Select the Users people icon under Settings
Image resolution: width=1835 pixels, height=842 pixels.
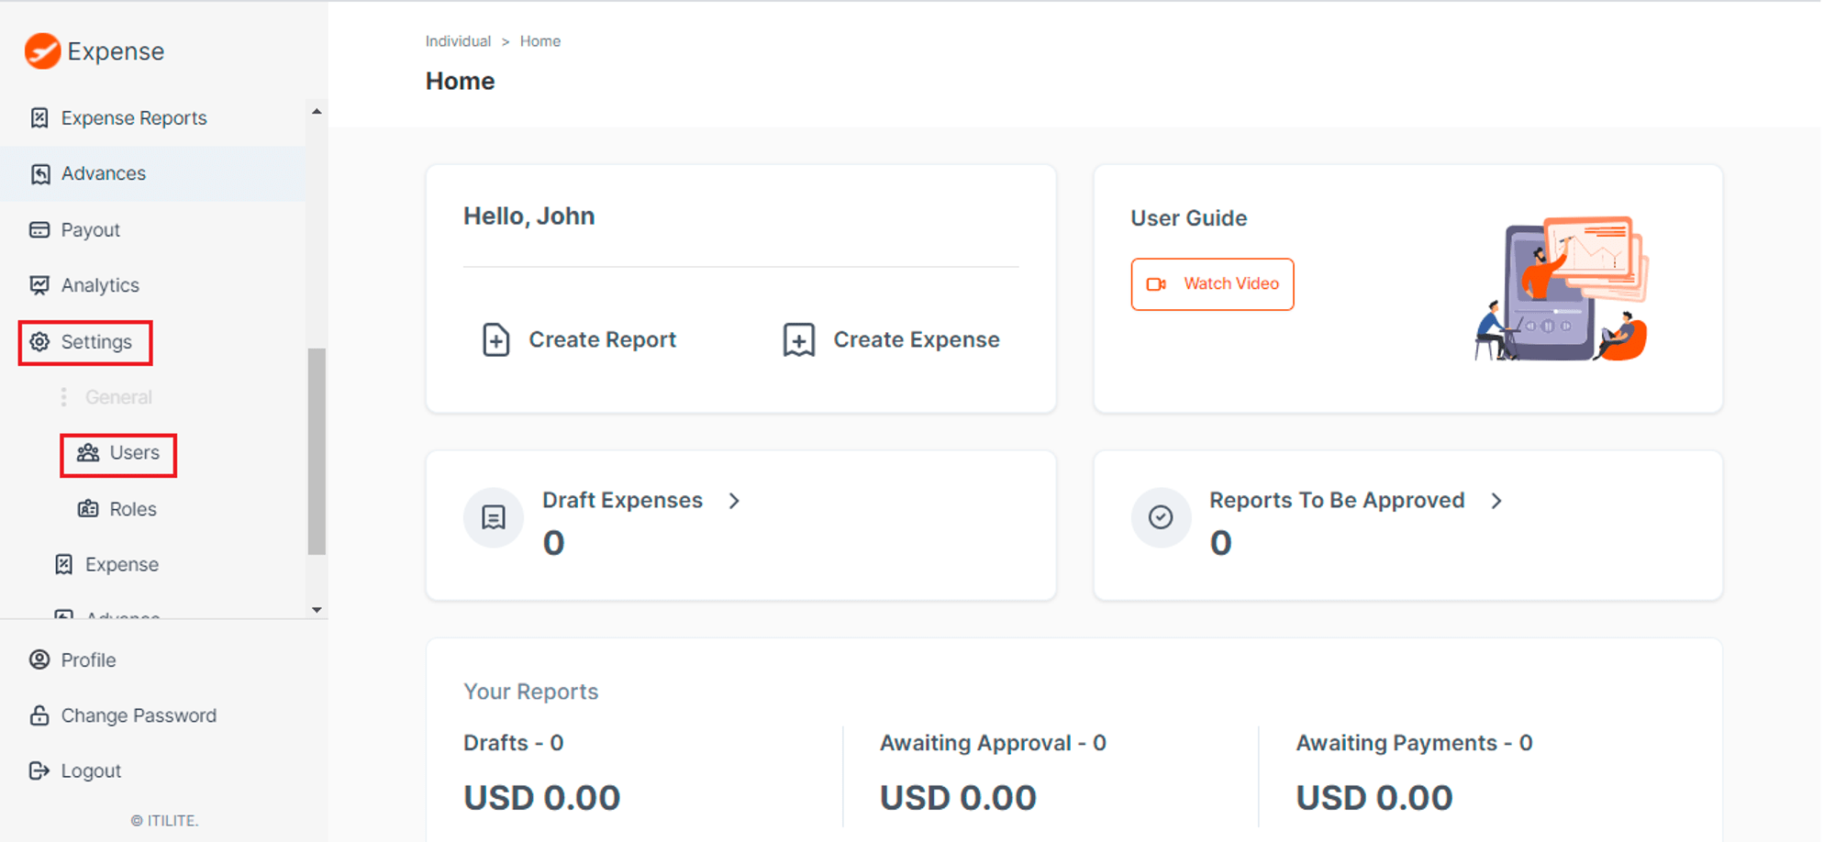(87, 452)
